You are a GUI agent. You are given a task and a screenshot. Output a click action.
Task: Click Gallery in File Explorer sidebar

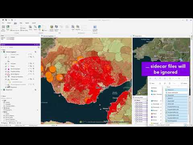click(154, 91)
